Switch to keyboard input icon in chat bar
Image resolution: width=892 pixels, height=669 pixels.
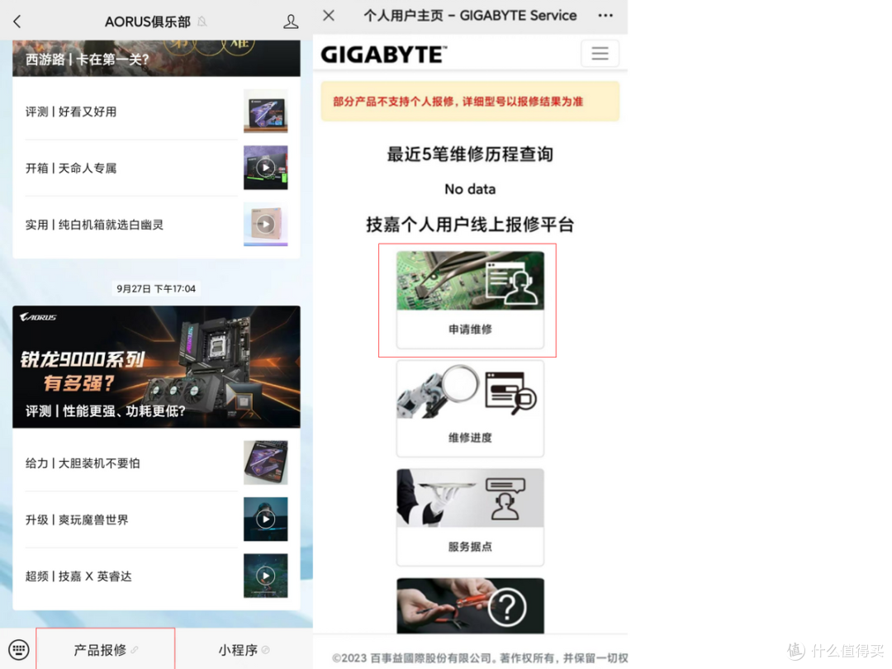click(x=19, y=649)
